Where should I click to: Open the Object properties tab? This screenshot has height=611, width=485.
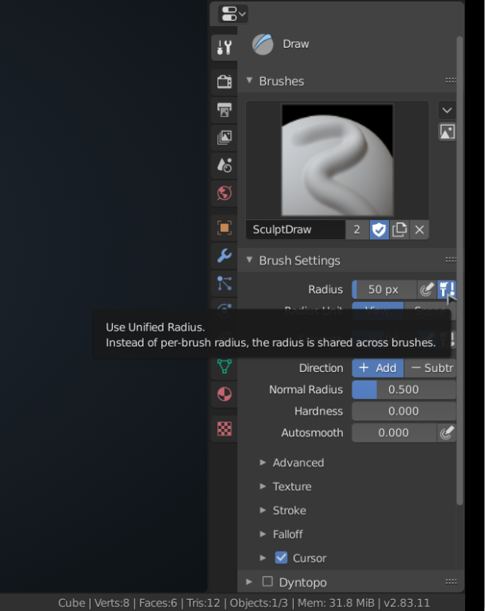coord(225,228)
